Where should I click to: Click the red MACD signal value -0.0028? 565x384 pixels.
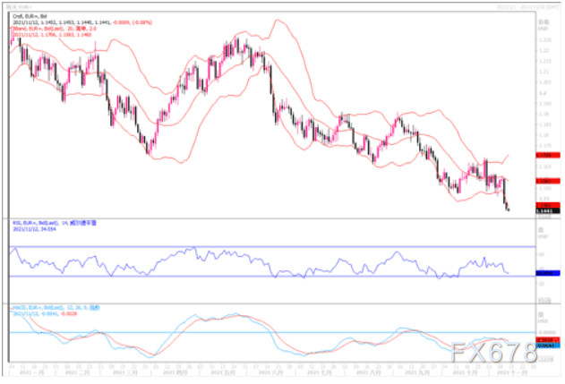click(69, 314)
